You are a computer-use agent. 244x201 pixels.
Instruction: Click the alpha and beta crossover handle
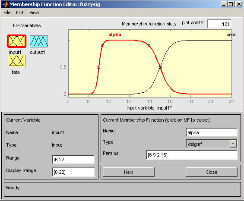pos(160,67)
